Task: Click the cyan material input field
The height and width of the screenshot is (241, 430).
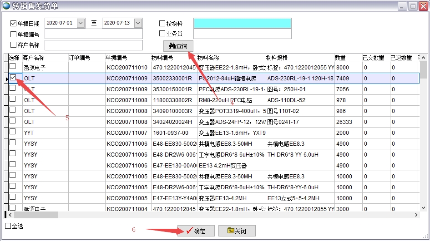Action: (242, 23)
